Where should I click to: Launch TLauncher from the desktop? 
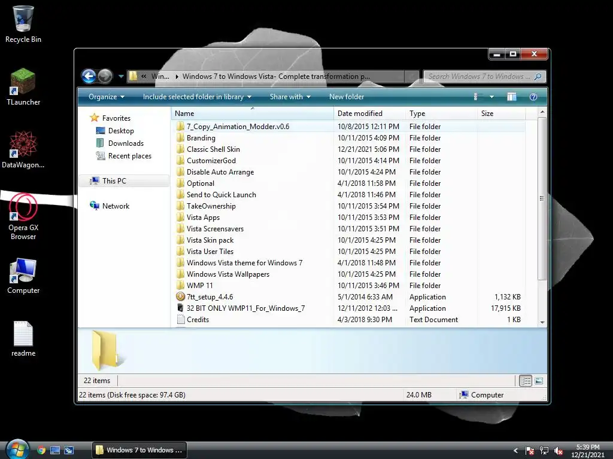coord(23,87)
